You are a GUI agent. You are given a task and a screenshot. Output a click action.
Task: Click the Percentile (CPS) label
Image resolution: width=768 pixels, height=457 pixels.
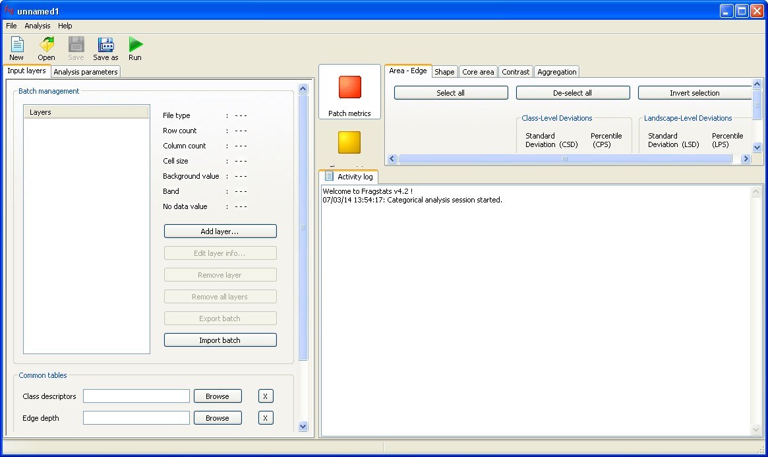click(606, 140)
